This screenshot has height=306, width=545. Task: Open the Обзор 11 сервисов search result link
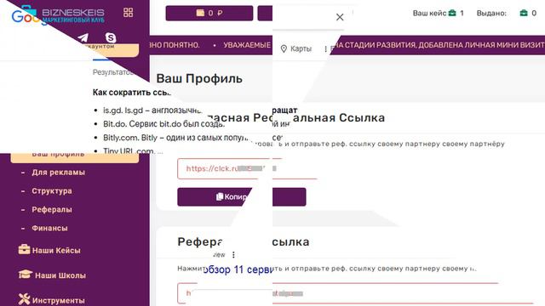[238, 269]
